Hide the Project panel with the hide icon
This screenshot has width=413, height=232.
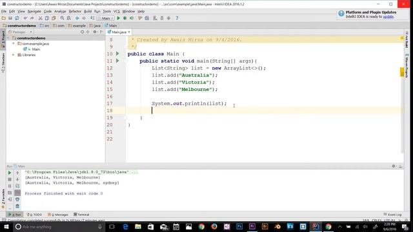coord(101,32)
